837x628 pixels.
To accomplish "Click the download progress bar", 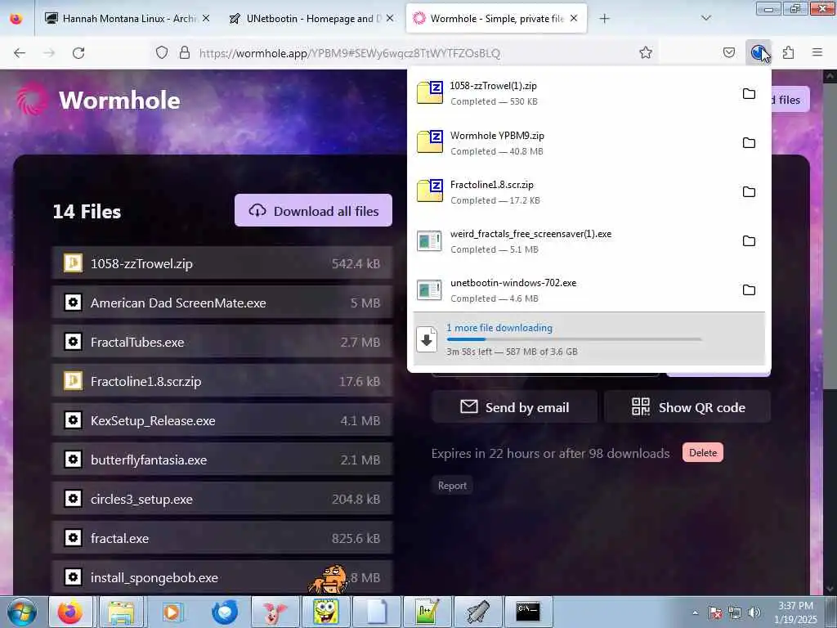I will [x=574, y=339].
